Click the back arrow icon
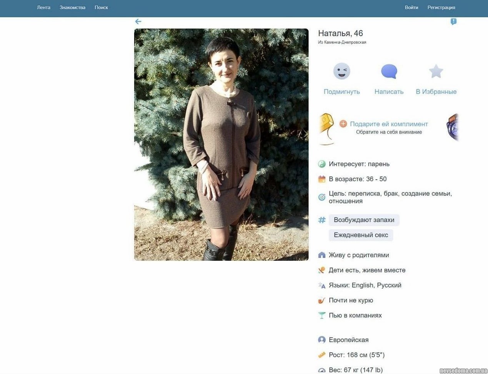488x374 pixels. click(138, 22)
